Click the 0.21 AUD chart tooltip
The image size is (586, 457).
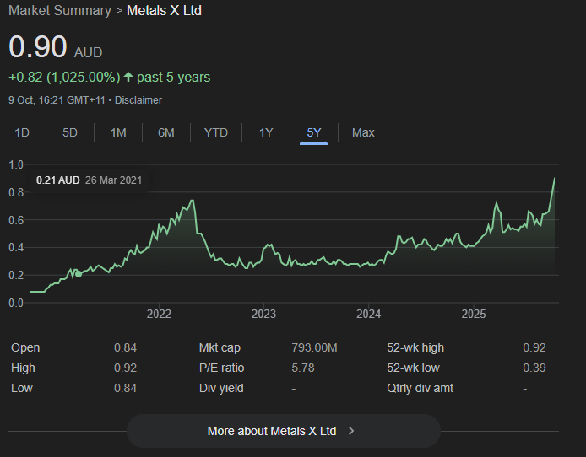pos(89,180)
